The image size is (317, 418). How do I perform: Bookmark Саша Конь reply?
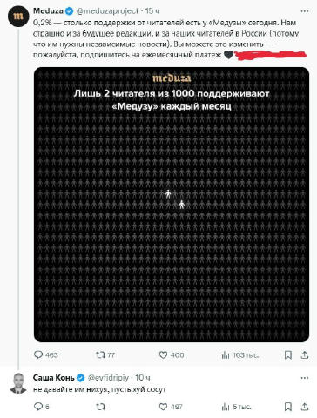(x=288, y=407)
